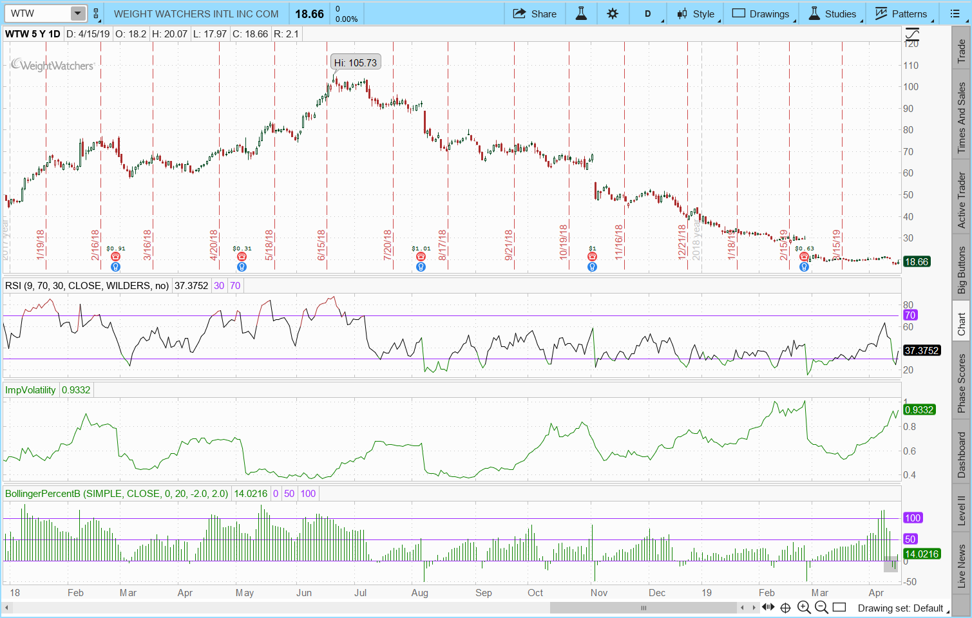
Task: Click the link icon beside symbol box
Action: [96, 14]
